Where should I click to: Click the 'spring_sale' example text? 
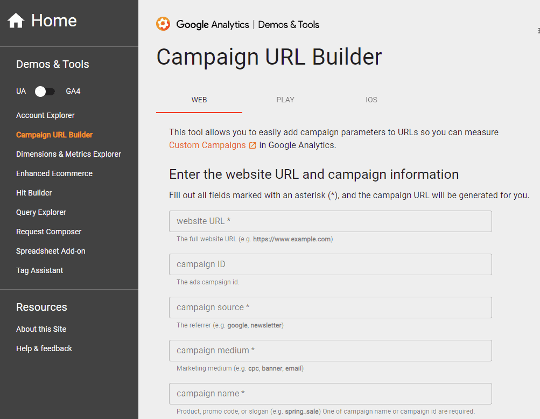(301, 411)
